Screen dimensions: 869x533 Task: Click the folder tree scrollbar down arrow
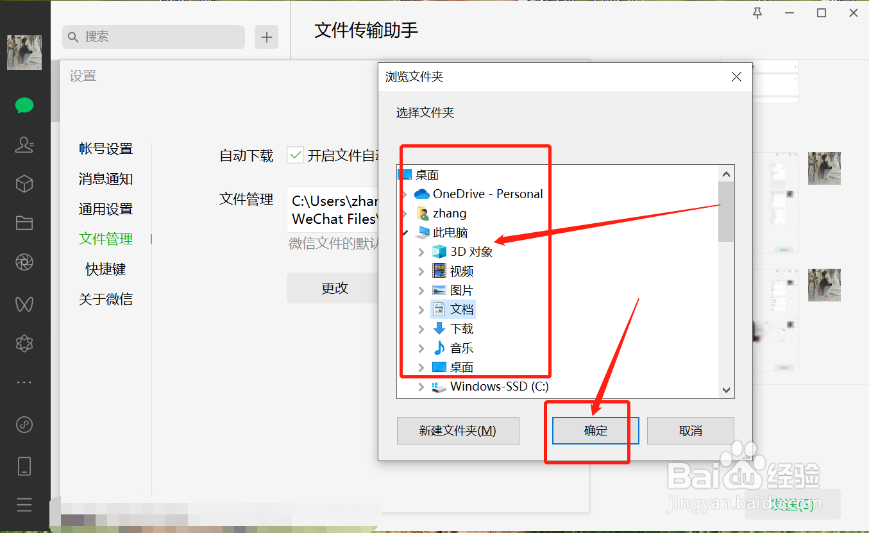[x=727, y=390]
